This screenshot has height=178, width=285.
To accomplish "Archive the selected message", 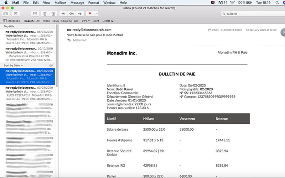I will tap(35, 14).
